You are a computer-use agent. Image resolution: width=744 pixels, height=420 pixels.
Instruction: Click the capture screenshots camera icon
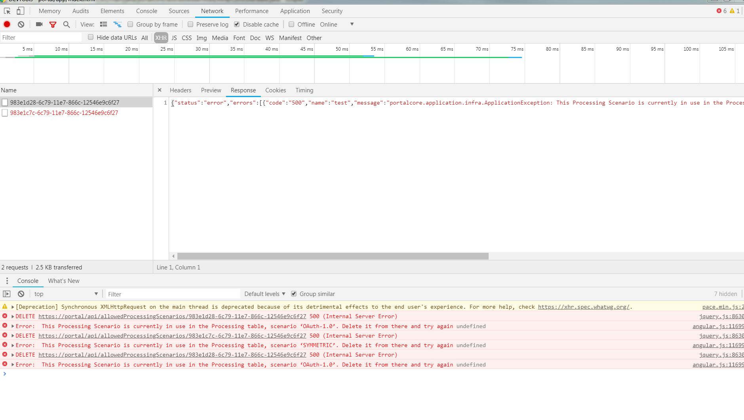[39, 24]
